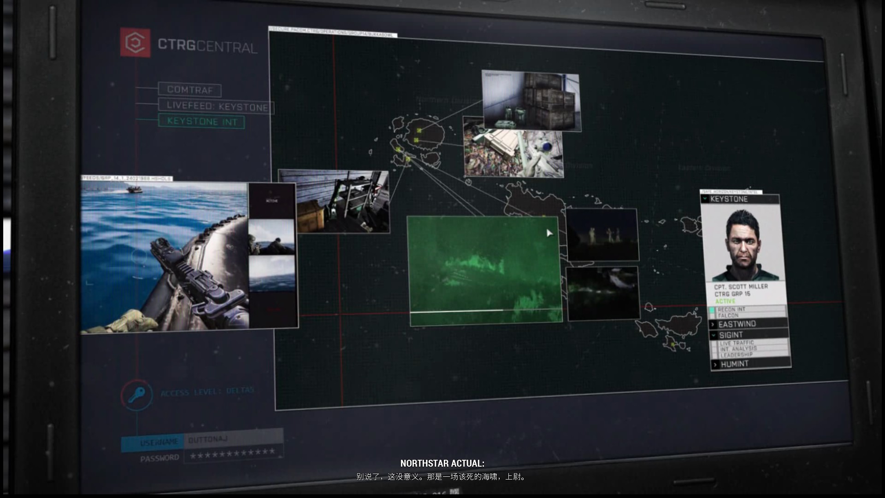Viewport: 885px width, 498px height.
Task: Open the night soldiers silhouette thumbnail
Action: (602, 235)
